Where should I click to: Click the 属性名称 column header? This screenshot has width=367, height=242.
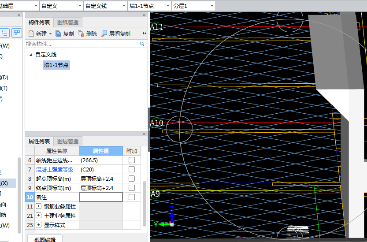point(57,151)
